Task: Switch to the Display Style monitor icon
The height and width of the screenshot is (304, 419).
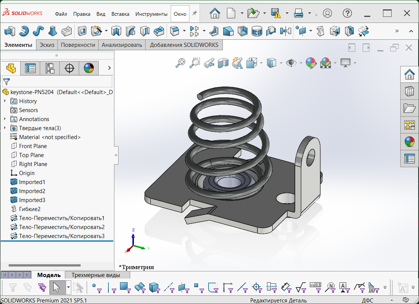Action: [x=345, y=63]
